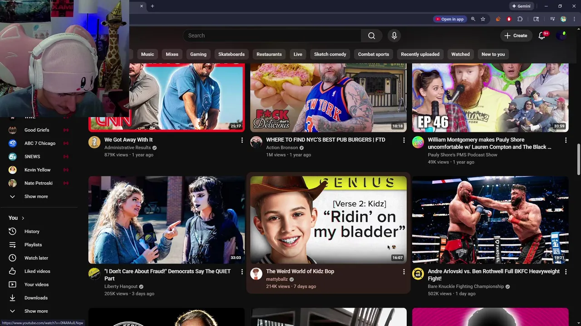
Task: Open The Weird World of Kidz Bop title
Action: [x=300, y=271]
